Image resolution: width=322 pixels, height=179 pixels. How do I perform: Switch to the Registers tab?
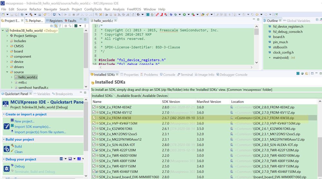[x=54, y=21]
